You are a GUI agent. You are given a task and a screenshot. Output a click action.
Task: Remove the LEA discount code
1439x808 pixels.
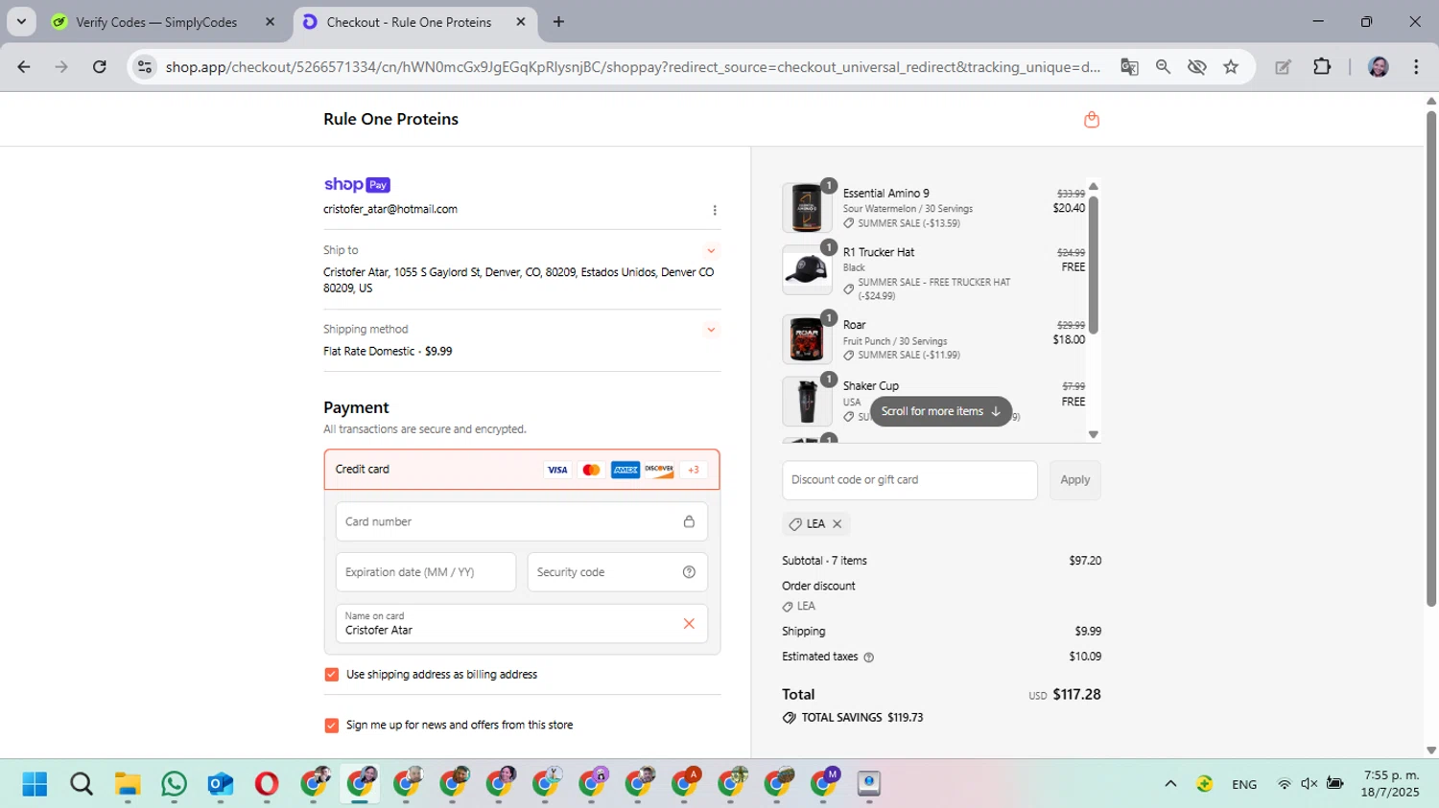click(x=837, y=524)
